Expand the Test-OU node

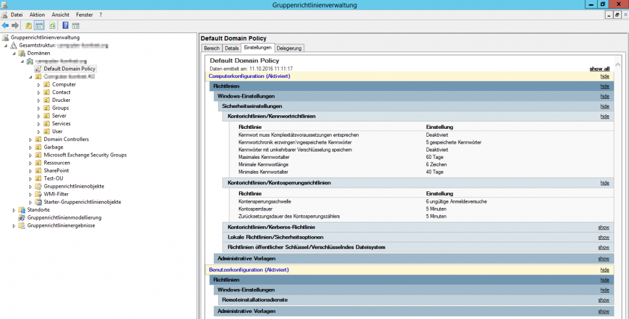pos(31,179)
